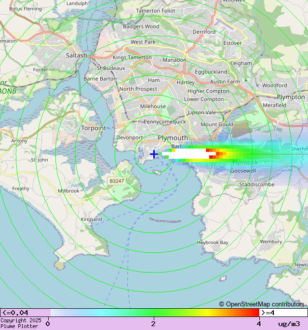Click the Torpoint label on map

(x=94, y=128)
